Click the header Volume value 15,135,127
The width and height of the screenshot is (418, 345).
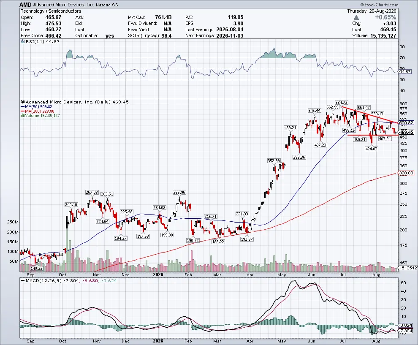tap(383, 35)
